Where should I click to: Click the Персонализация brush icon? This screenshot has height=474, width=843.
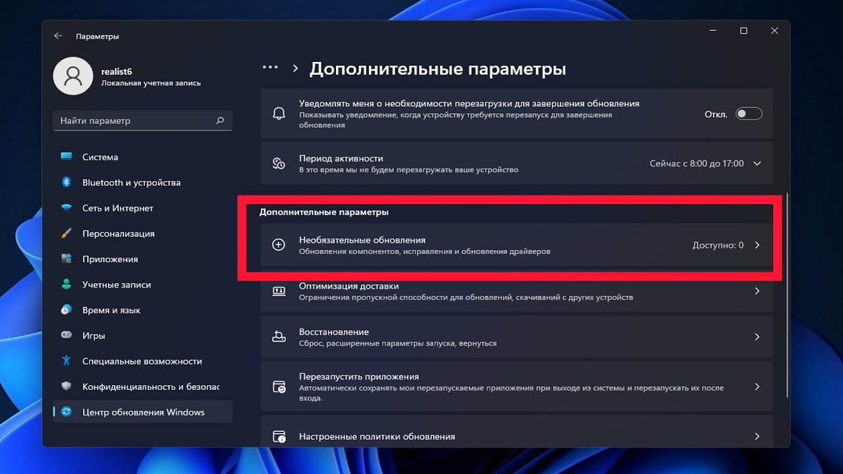[x=66, y=233]
